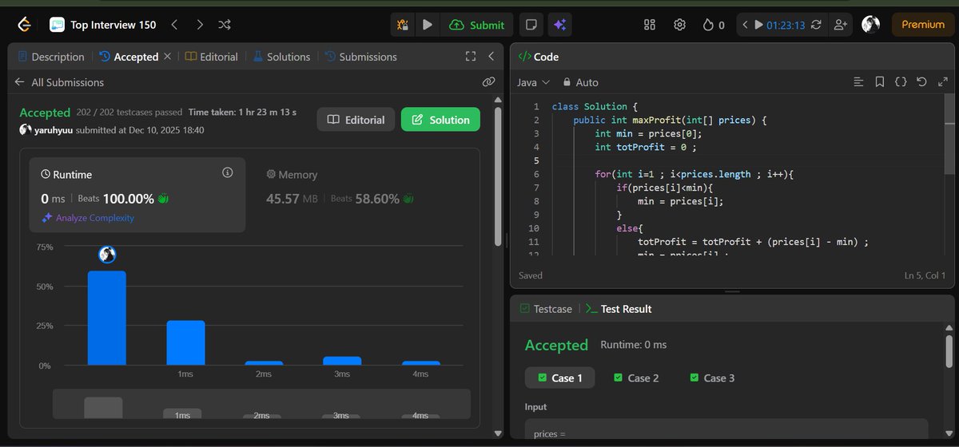959x447 pixels.
Task: Expand code editor to fullscreen
Action: (943, 82)
